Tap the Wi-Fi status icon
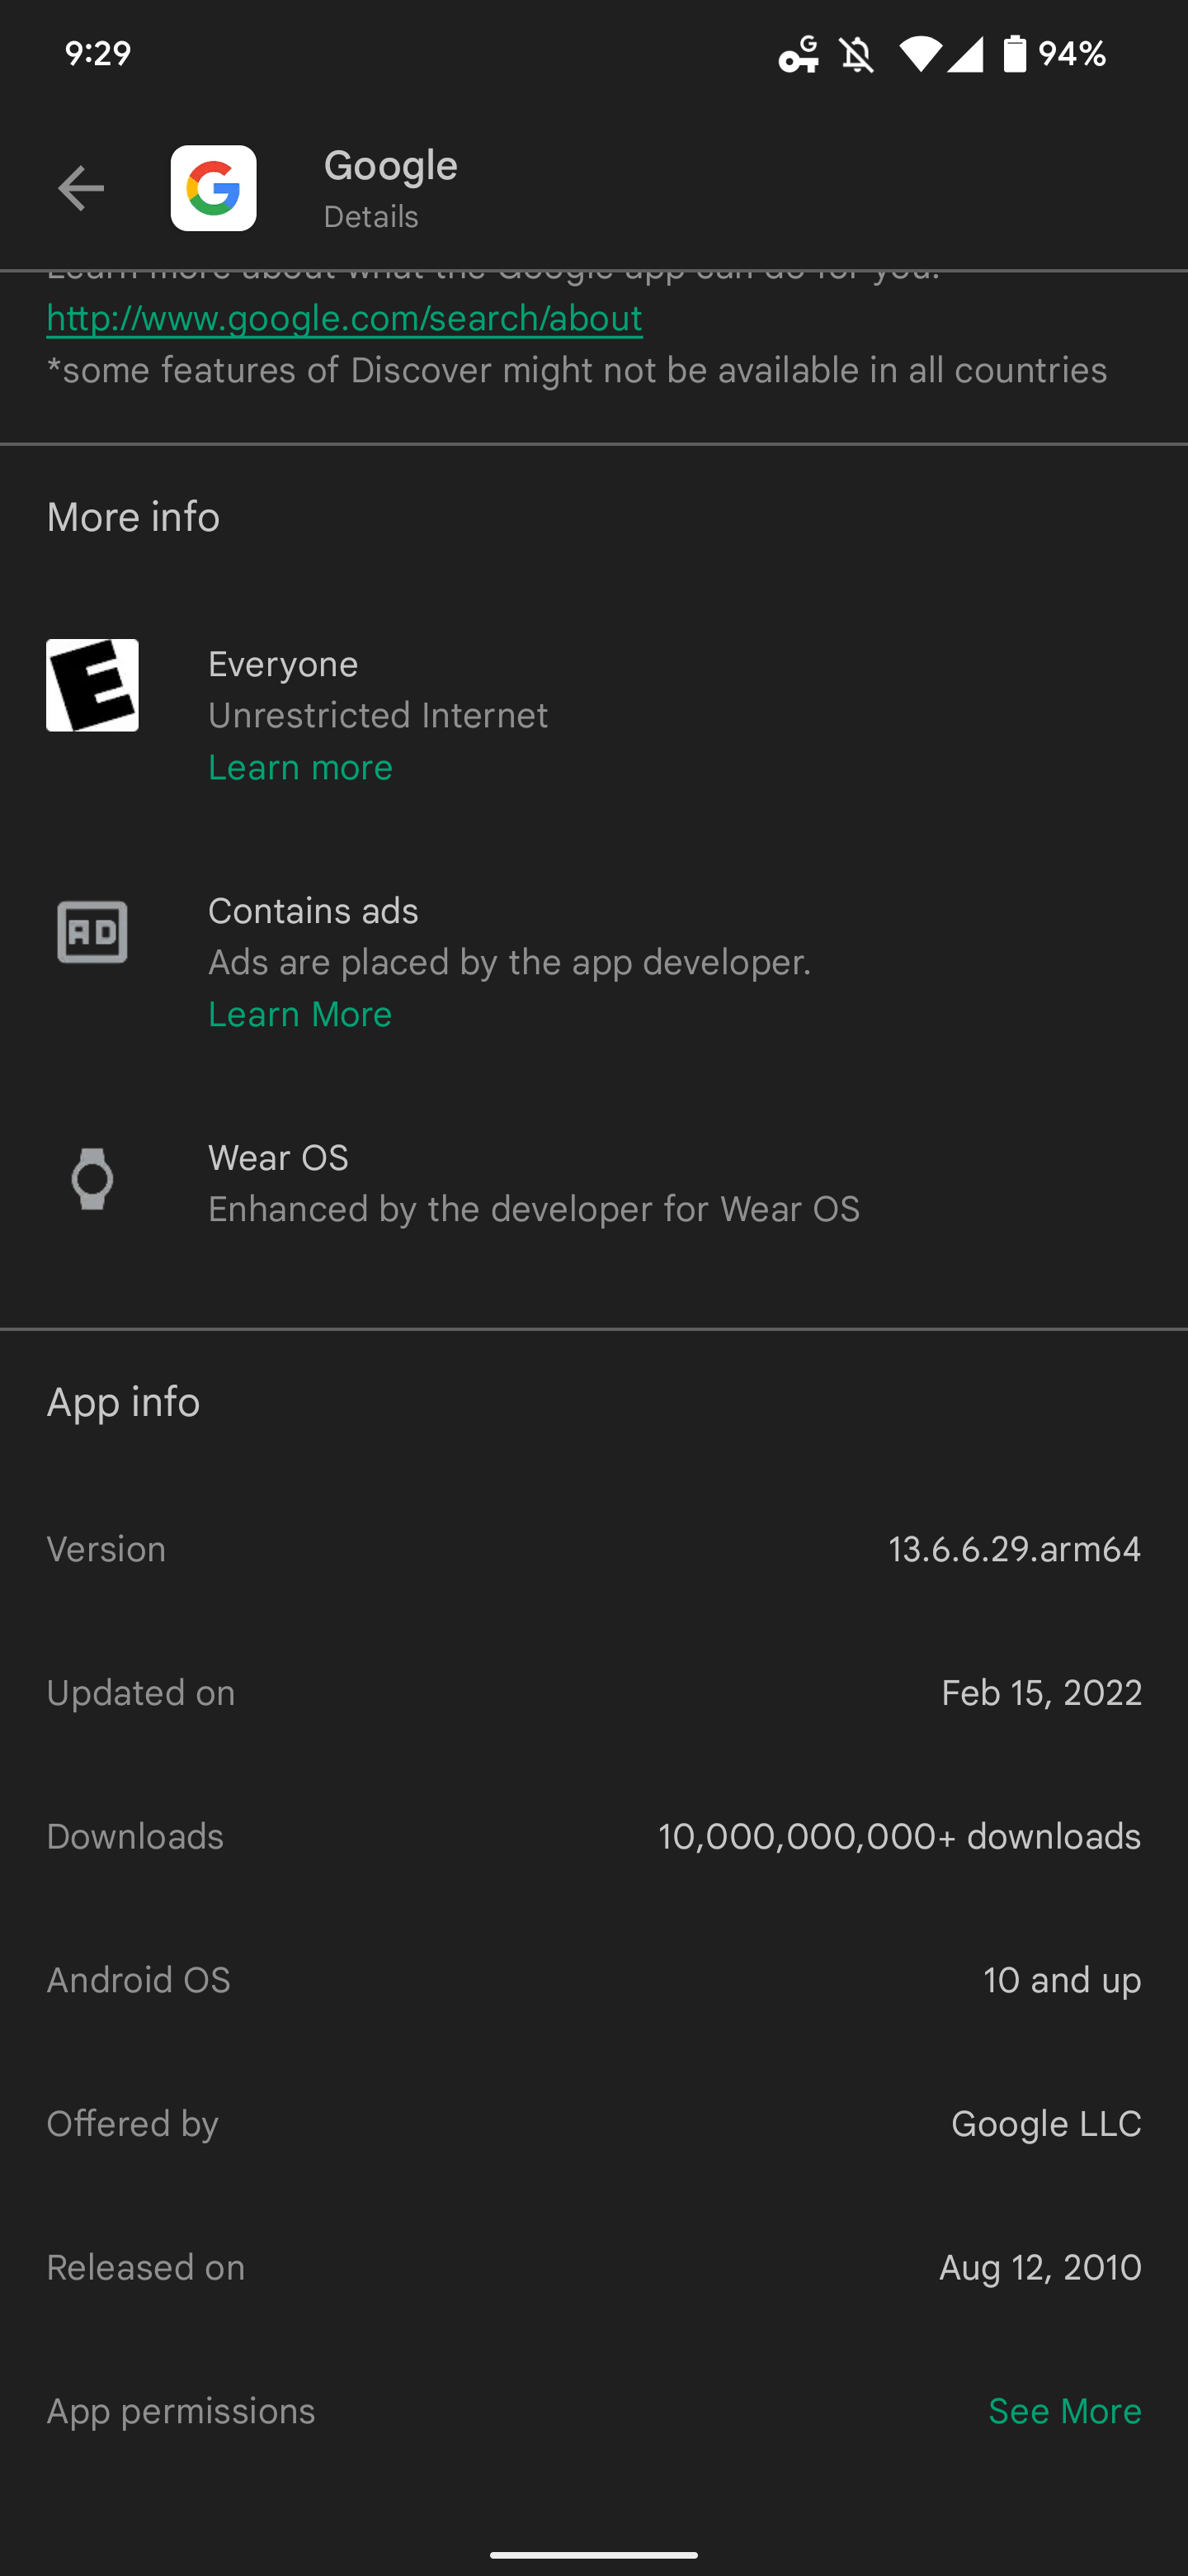Viewport: 1188px width, 2576px height. tap(919, 54)
